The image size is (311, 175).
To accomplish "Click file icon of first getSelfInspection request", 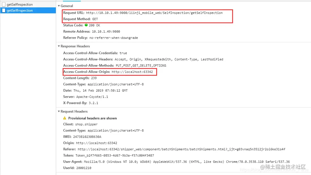I will [4, 4].
